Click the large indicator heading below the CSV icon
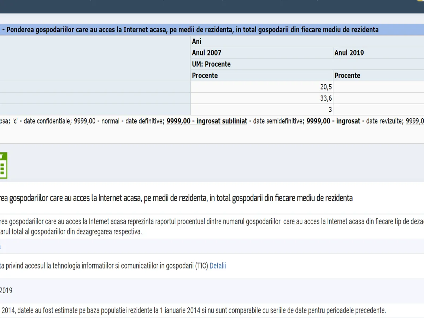Screen dimensions: 424x318 point(177,198)
